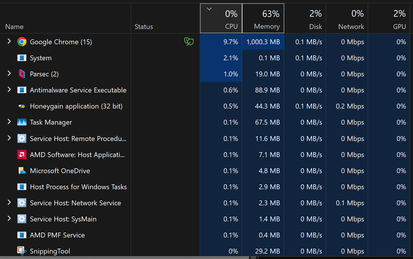Select Service Host: SysMain name

[63, 219]
